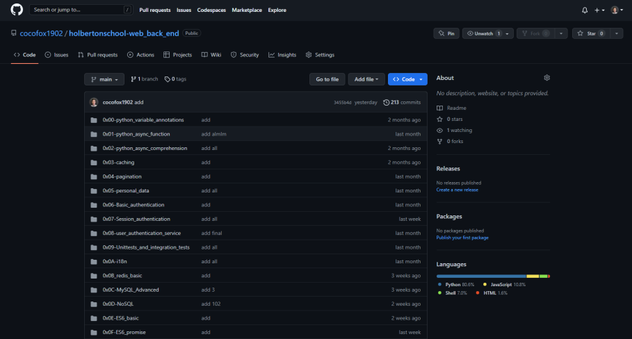Open the Readme link in About
The height and width of the screenshot is (339, 632).
point(451,108)
